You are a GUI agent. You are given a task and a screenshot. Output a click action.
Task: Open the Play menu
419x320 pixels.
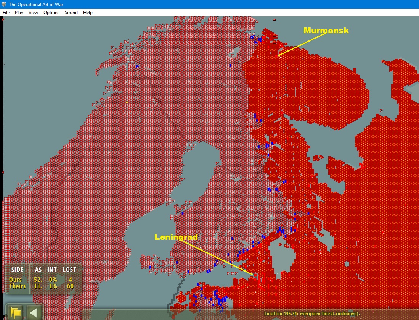coord(19,13)
